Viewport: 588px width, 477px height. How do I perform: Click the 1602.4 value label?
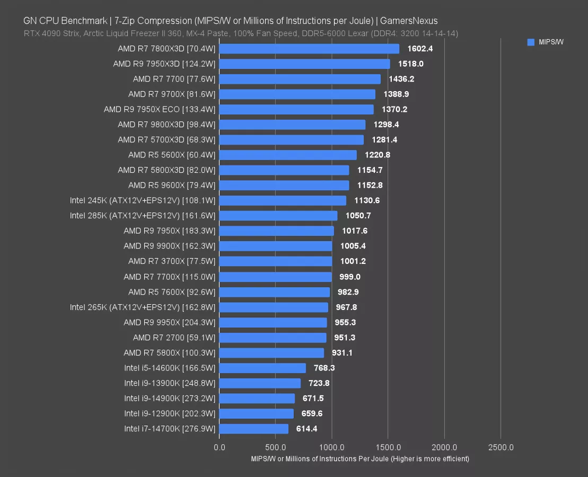420,49
